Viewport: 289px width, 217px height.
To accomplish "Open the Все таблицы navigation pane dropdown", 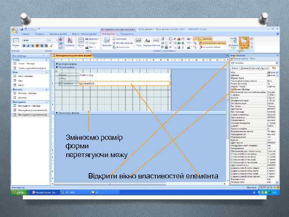I will click(x=44, y=56).
